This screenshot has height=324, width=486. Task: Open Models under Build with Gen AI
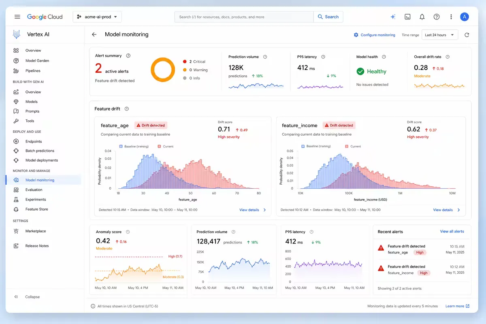click(43, 102)
